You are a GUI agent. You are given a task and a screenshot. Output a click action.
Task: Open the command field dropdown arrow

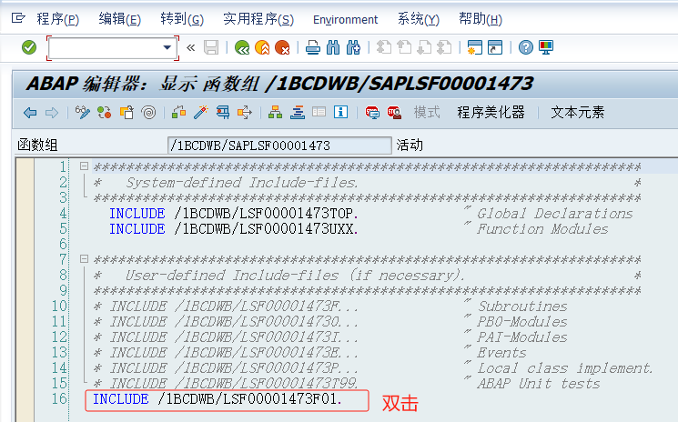(x=167, y=47)
